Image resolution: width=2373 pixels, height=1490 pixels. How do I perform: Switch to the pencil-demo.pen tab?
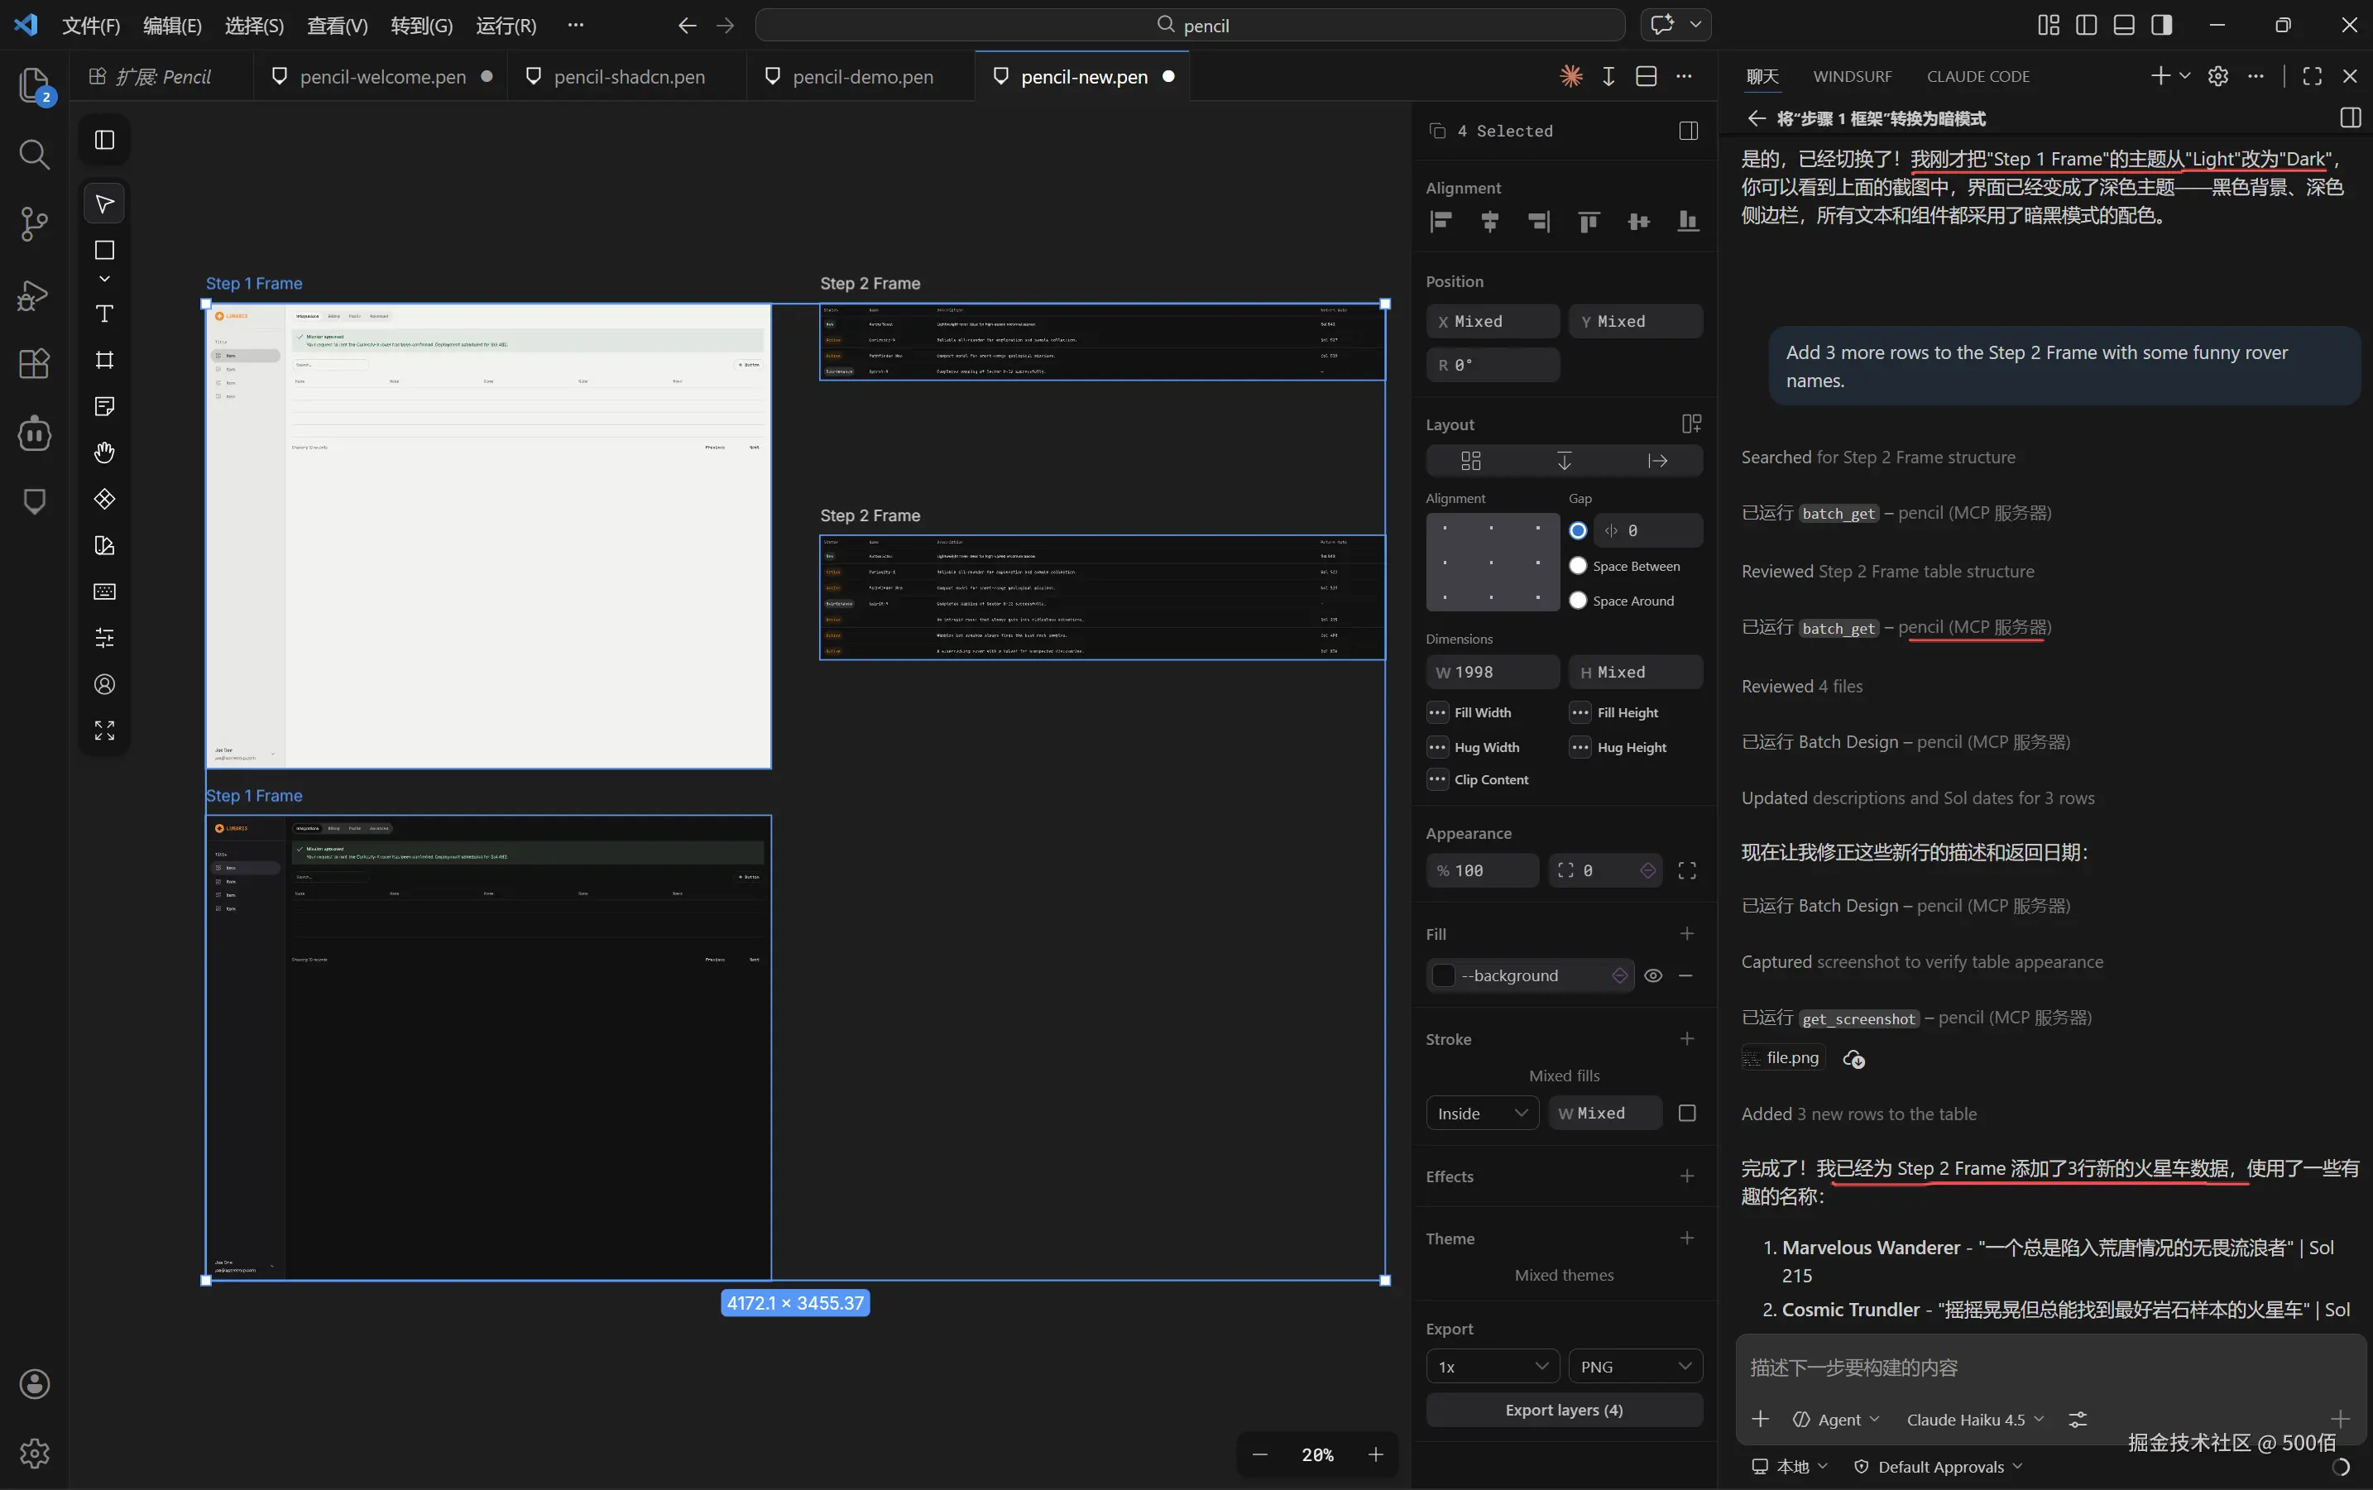(861, 77)
